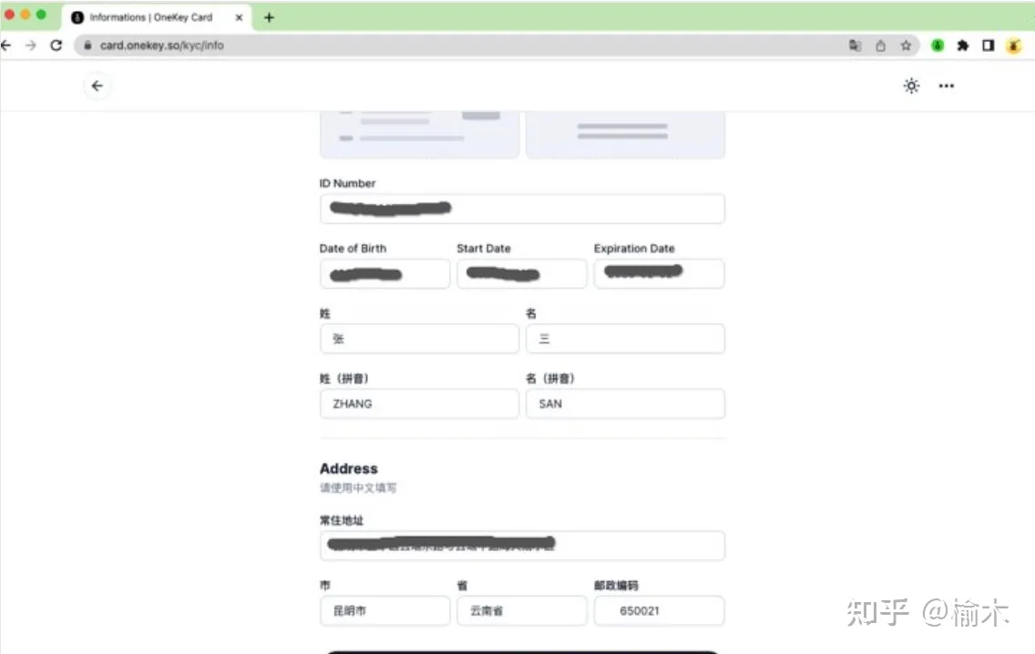Click the address bar URL
1035x654 pixels.
tap(162, 46)
